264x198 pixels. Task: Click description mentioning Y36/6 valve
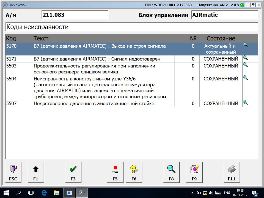[x=100, y=88]
